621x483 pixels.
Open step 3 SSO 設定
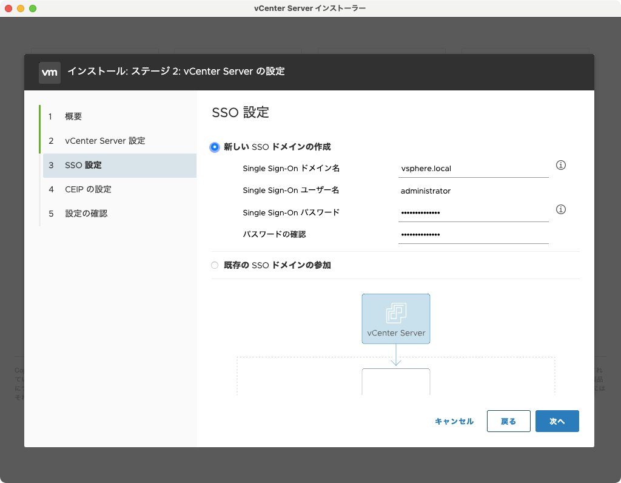pos(119,165)
